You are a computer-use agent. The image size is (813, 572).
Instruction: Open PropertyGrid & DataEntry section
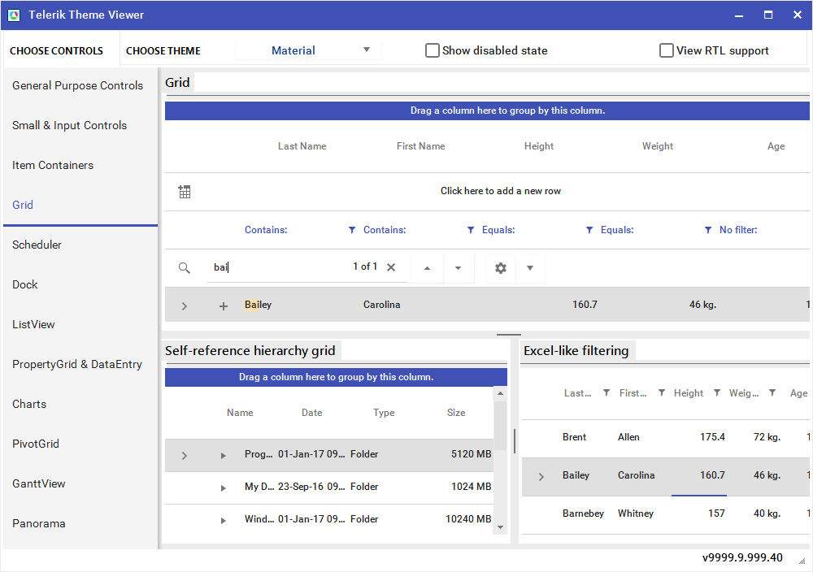(77, 364)
